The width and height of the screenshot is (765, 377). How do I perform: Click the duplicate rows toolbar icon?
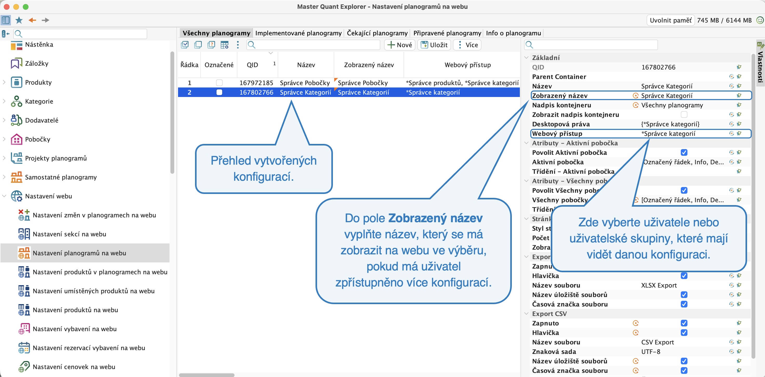pyautogui.click(x=198, y=45)
